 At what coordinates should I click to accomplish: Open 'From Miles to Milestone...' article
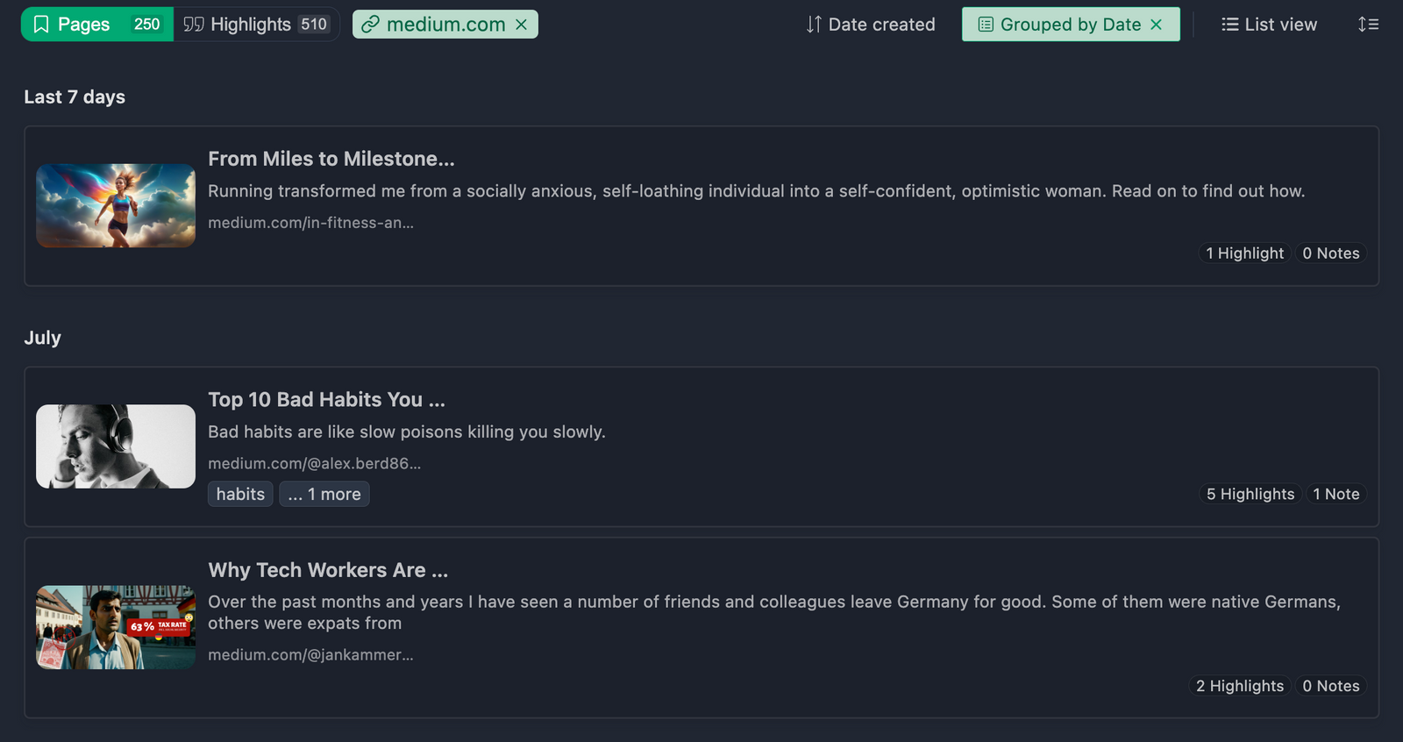(x=331, y=159)
